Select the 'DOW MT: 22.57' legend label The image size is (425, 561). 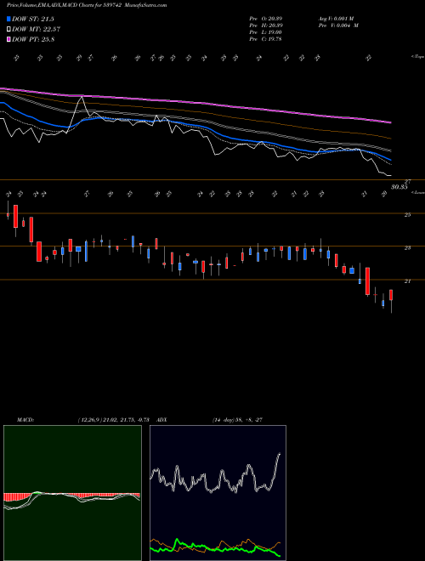(x=36, y=30)
